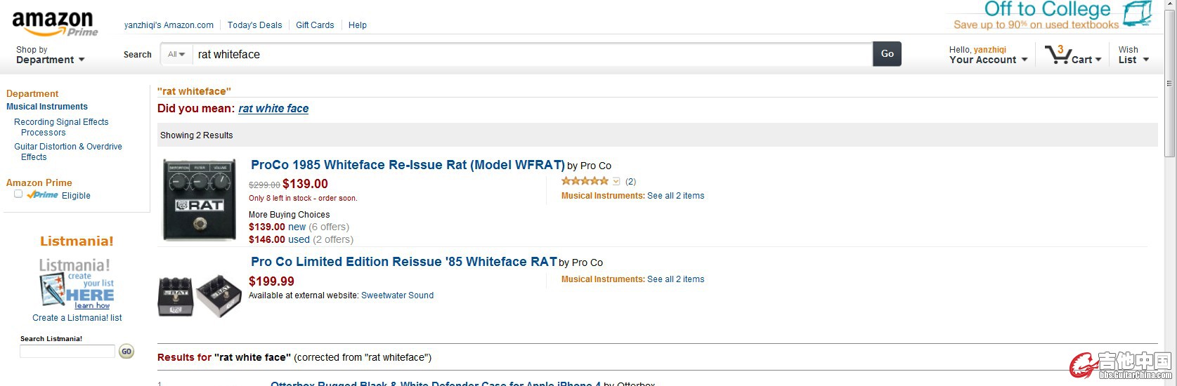This screenshot has width=1177, height=386.
Task: Open the (2) customer reviews link
Action: click(x=630, y=182)
